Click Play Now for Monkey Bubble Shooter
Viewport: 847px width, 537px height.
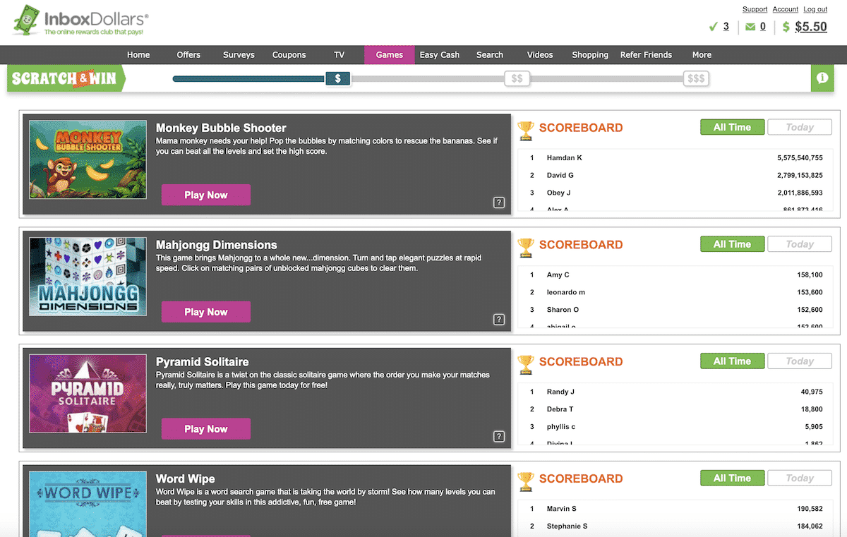[x=206, y=195]
